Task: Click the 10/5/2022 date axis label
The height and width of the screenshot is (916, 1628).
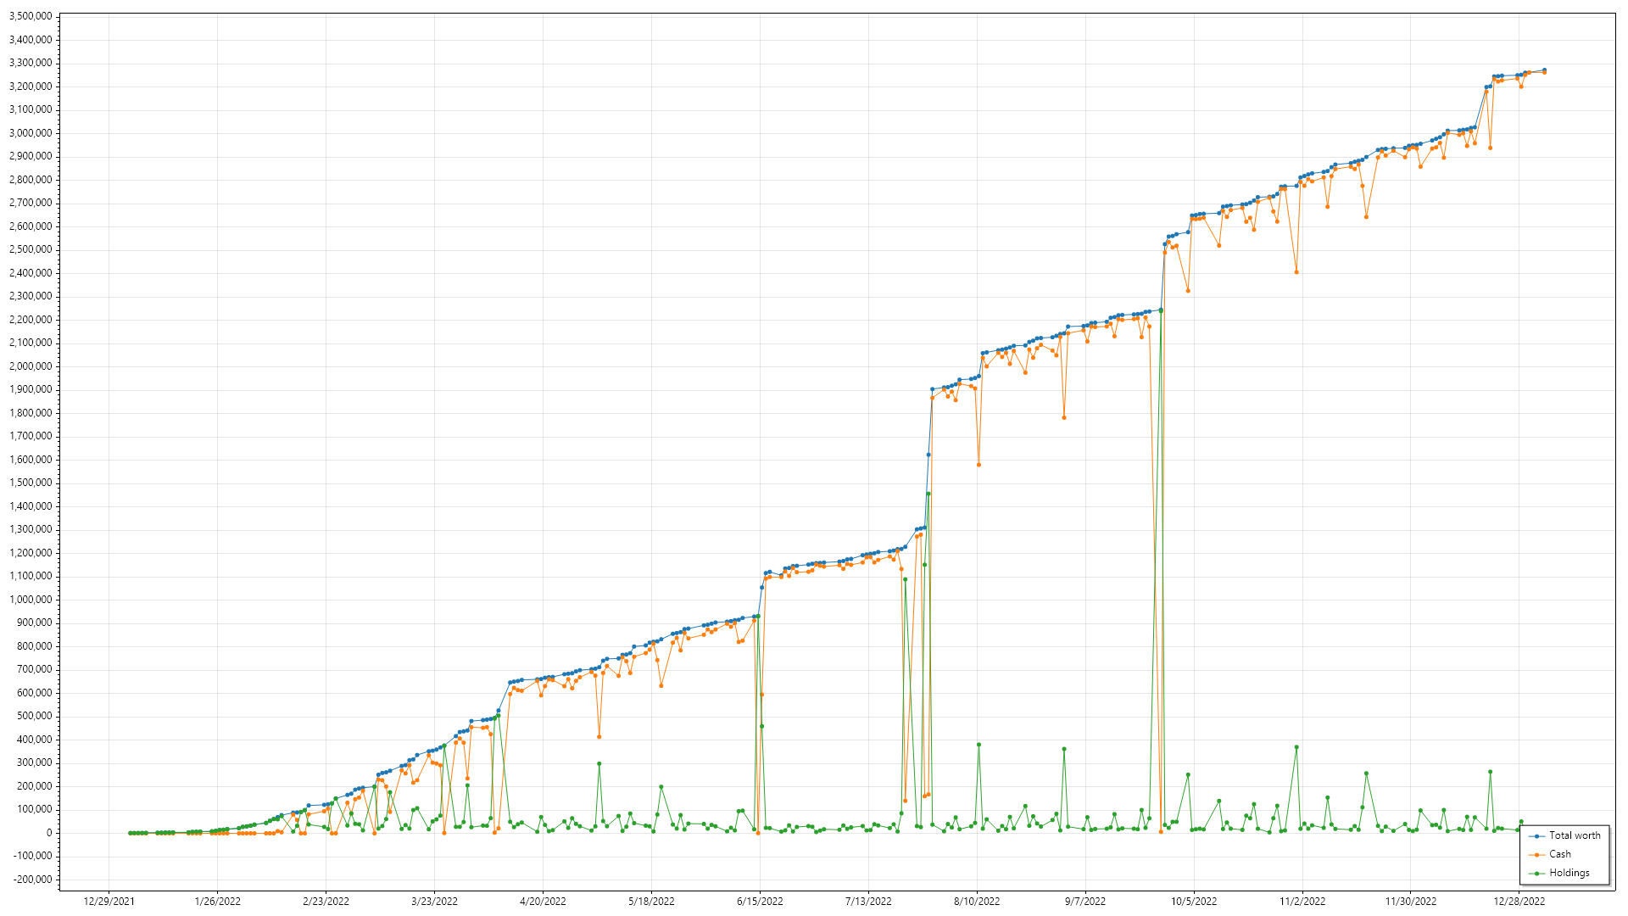Action: tap(1194, 902)
